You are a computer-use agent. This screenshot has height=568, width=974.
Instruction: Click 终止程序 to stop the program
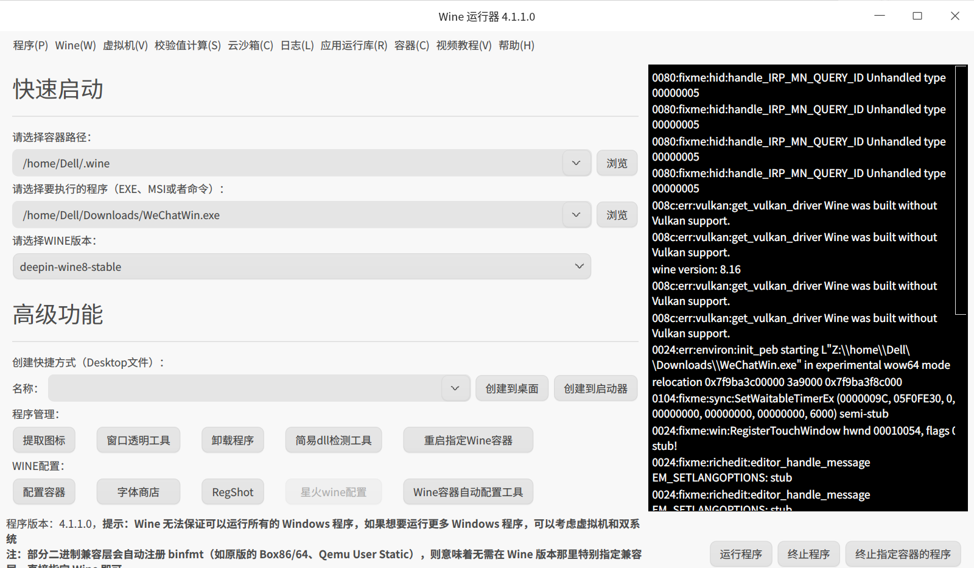pos(808,554)
